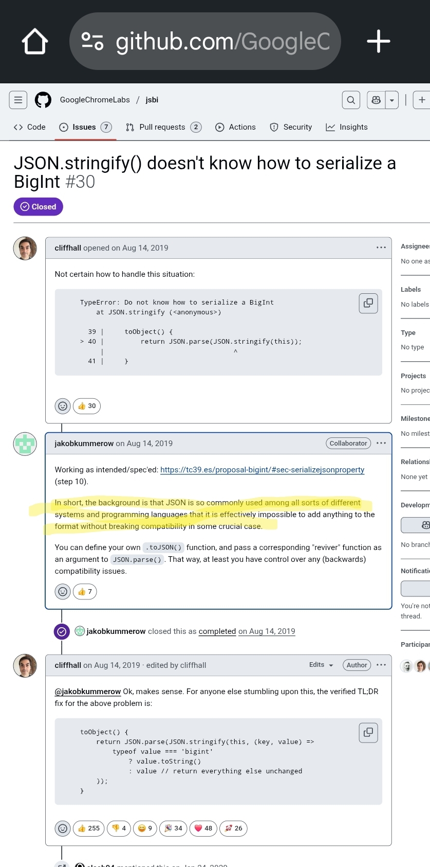Open the 'completed' link in closed event

click(x=217, y=631)
